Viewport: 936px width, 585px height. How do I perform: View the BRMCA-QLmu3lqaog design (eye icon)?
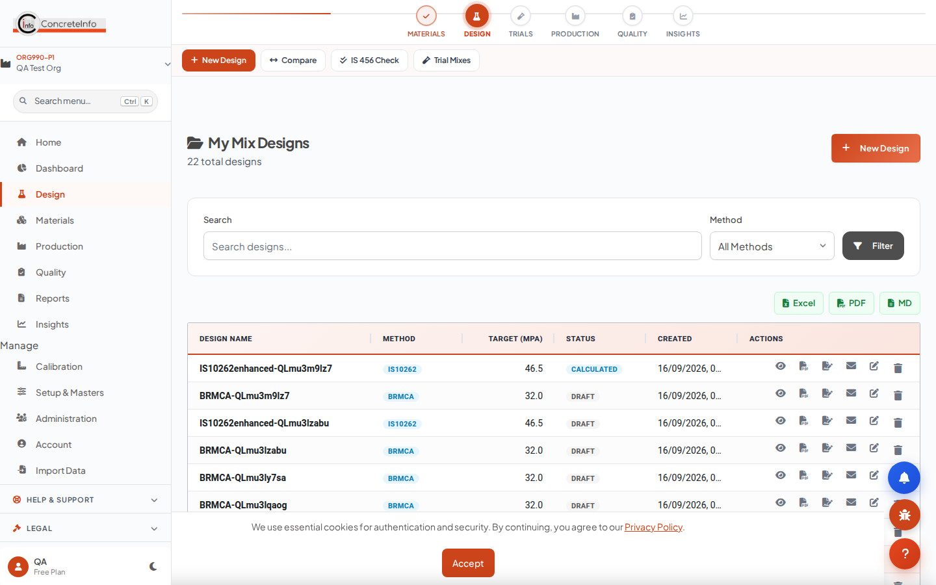pyautogui.click(x=781, y=502)
